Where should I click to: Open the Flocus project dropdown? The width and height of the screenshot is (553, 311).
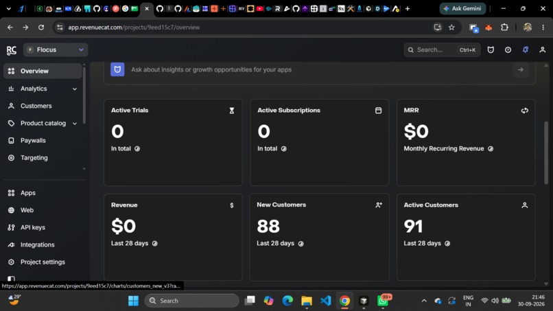(x=56, y=50)
